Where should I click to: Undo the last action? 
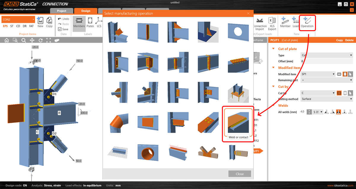point(63,18)
